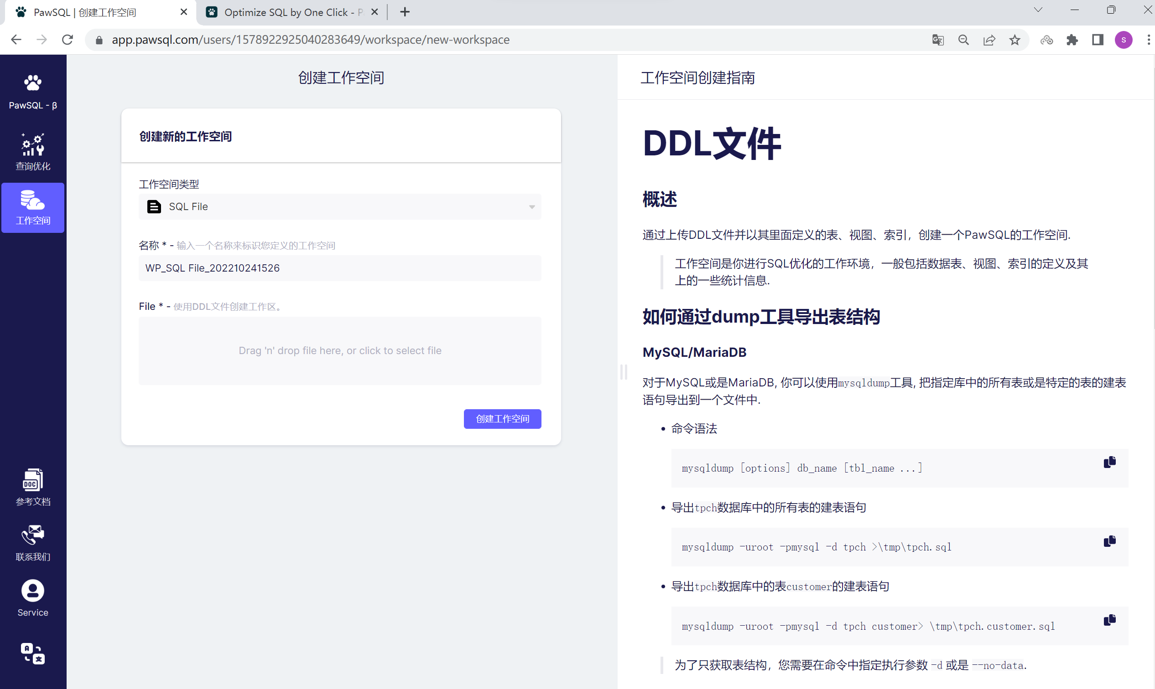Click the browser translate icon

point(938,40)
